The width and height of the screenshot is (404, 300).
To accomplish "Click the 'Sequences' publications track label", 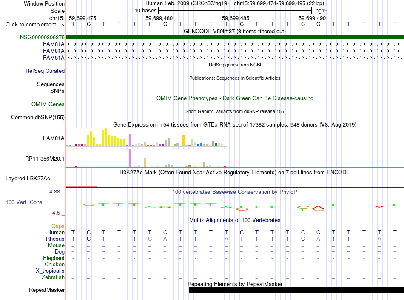I will (51, 84).
